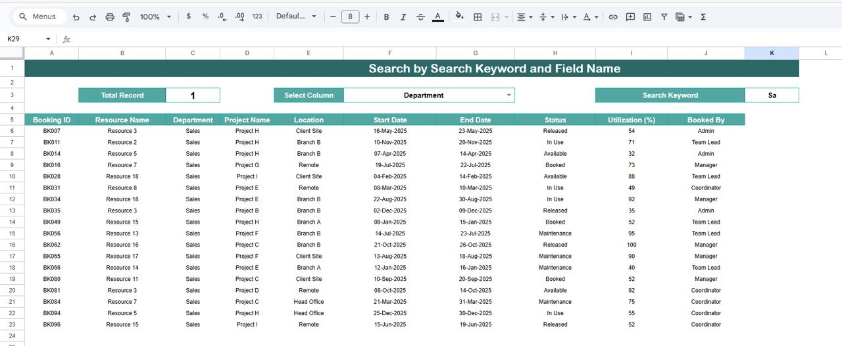Screen dimensions: 842x346
Task: Open the horizontal align menu
Action: pos(524,16)
